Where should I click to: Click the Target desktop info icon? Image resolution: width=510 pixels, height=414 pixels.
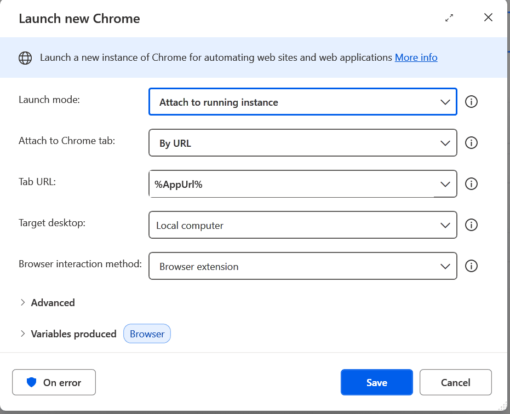(471, 225)
